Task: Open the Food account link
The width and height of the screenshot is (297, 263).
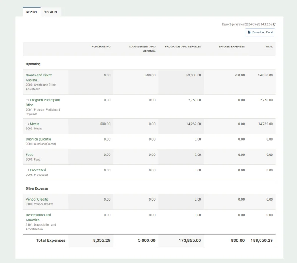Action: tap(30, 155)
